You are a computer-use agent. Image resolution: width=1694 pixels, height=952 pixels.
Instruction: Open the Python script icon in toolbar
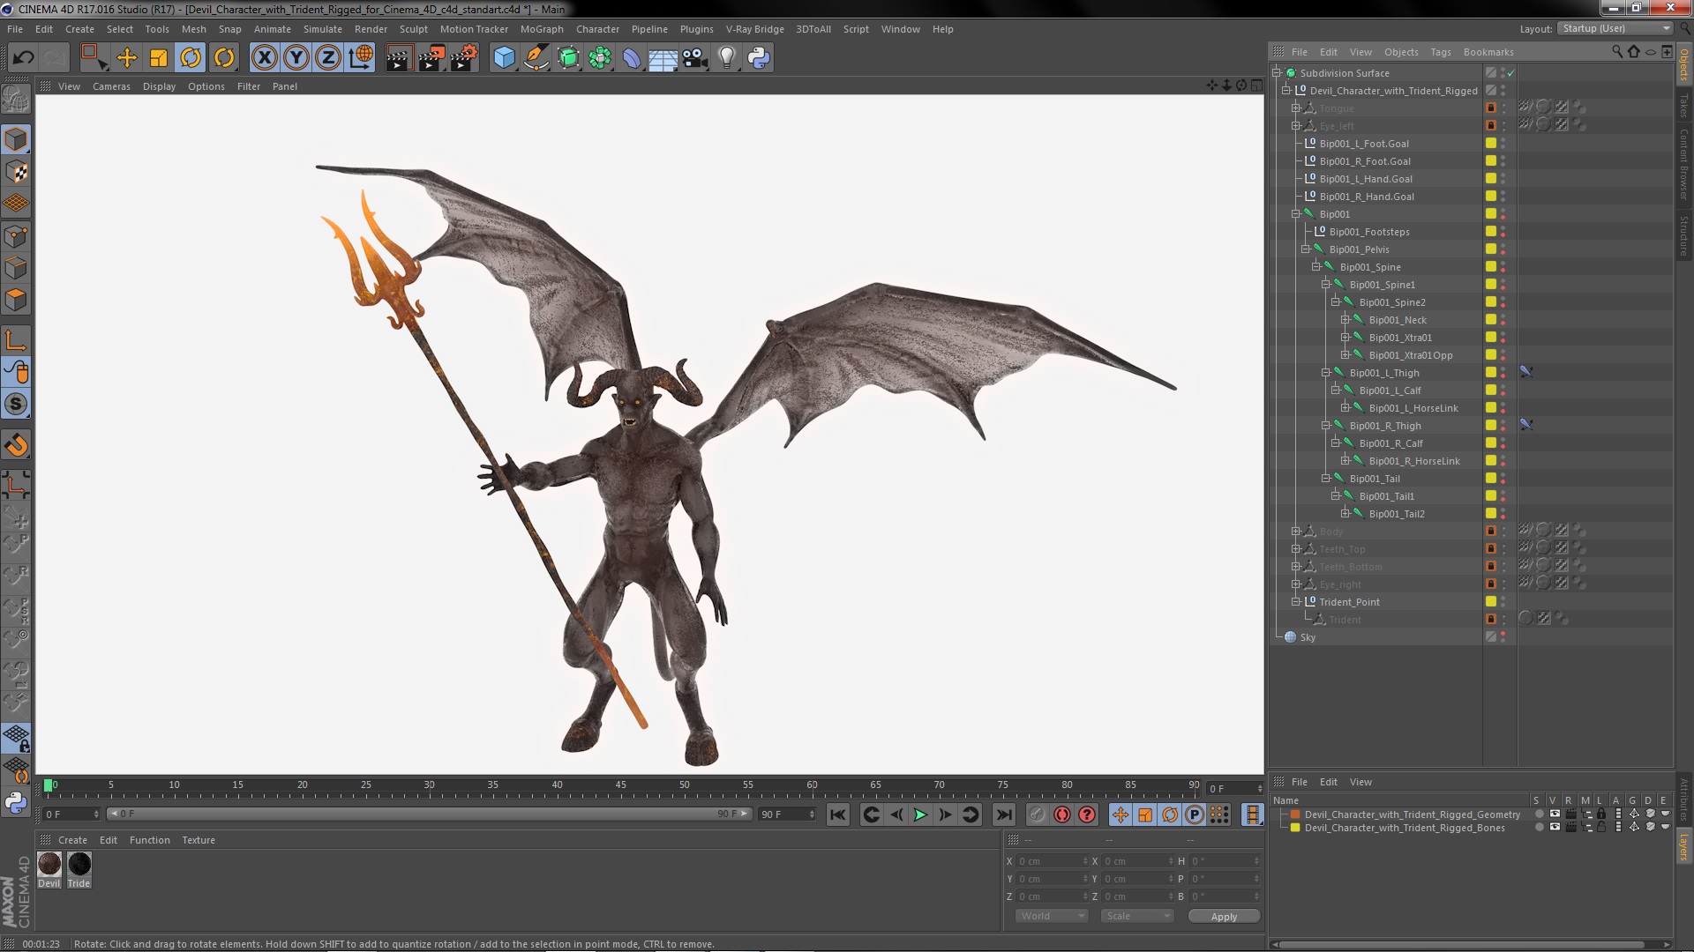[759, 58]
